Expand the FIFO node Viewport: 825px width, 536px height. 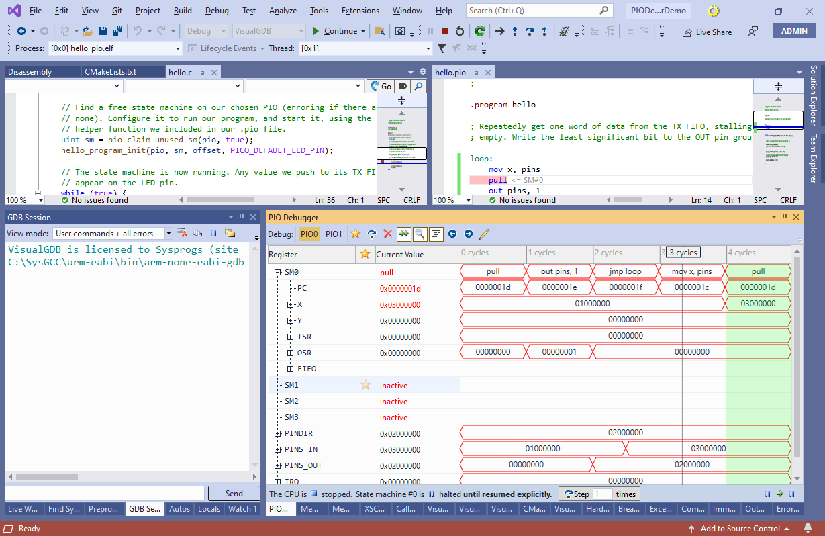point(290,369)
